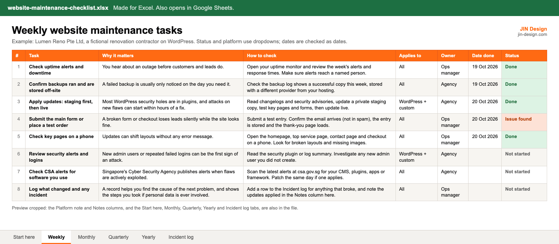The height and width of the screenshot is (244, 559).
Task: Select WordPress + custom in security alerts row
Action: pyautogui.click(x=416, y=157)
